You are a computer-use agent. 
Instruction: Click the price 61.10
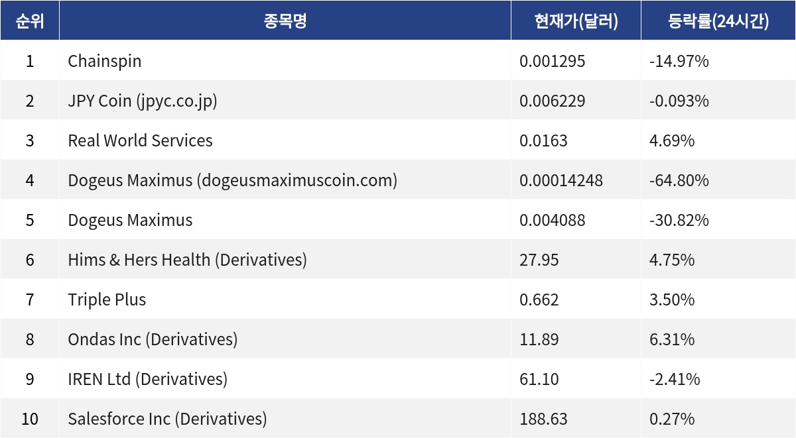pyautogui.click(x=539, y=379)
